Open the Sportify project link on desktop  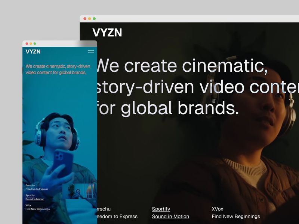[161, 209]
